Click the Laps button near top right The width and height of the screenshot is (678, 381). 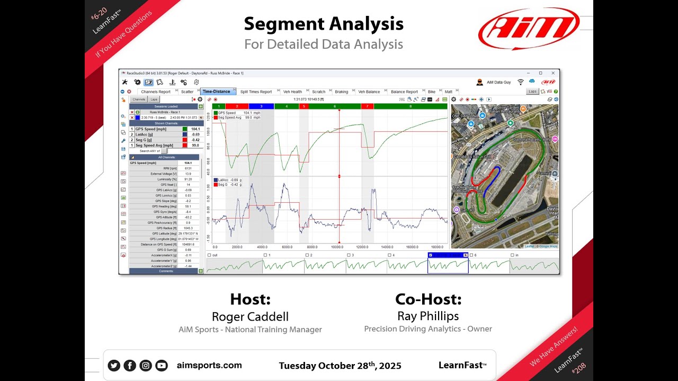(x=532, y=91)
